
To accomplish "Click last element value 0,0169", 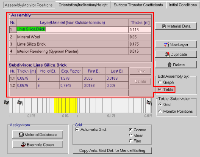I will click(x=117, y=78).
